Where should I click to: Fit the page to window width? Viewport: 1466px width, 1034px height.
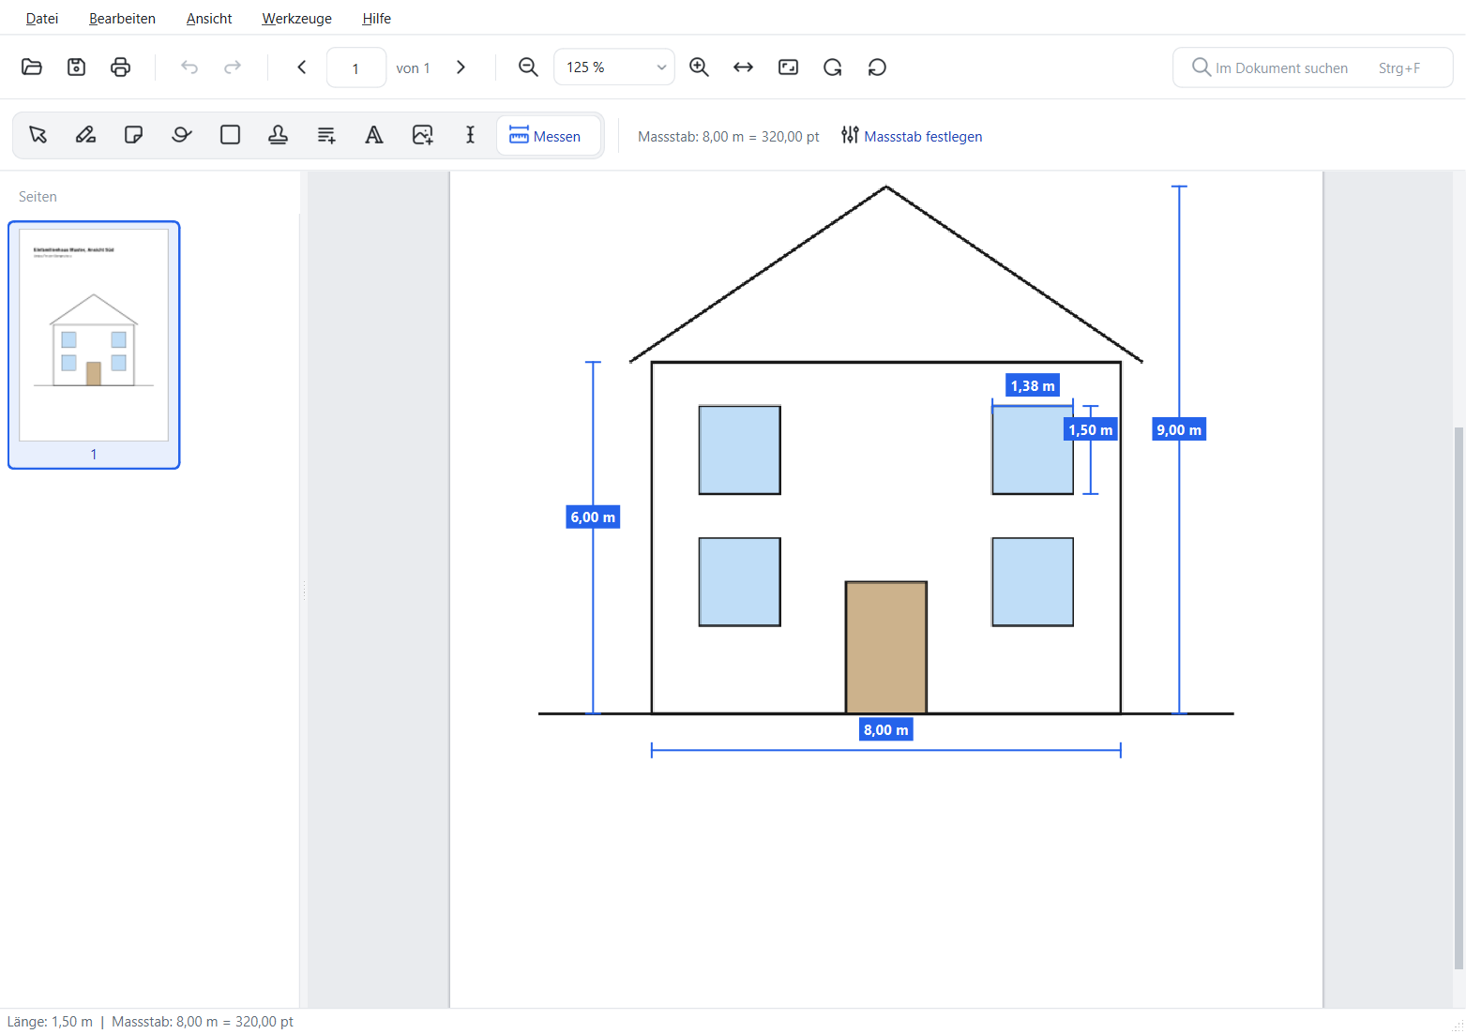743,67
